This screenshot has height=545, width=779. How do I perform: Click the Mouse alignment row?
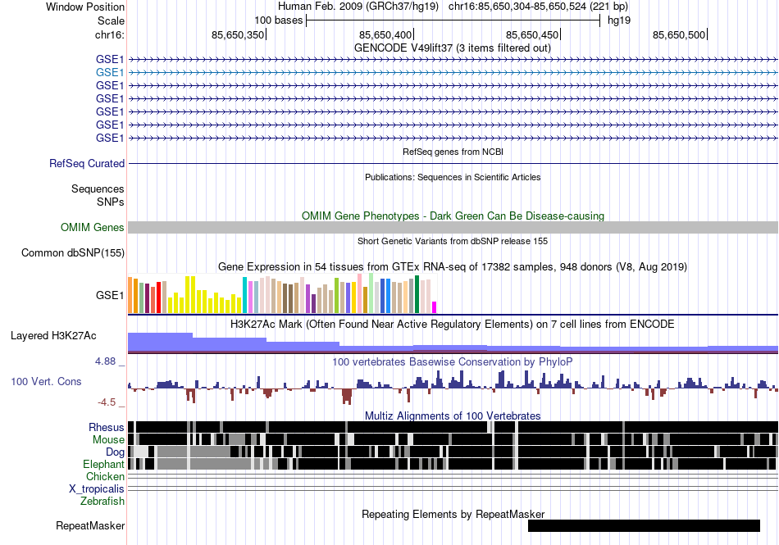click(453, 439)
